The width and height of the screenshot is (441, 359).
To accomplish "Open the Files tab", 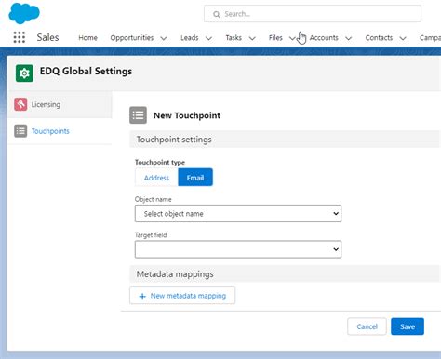I will (275, 38).
